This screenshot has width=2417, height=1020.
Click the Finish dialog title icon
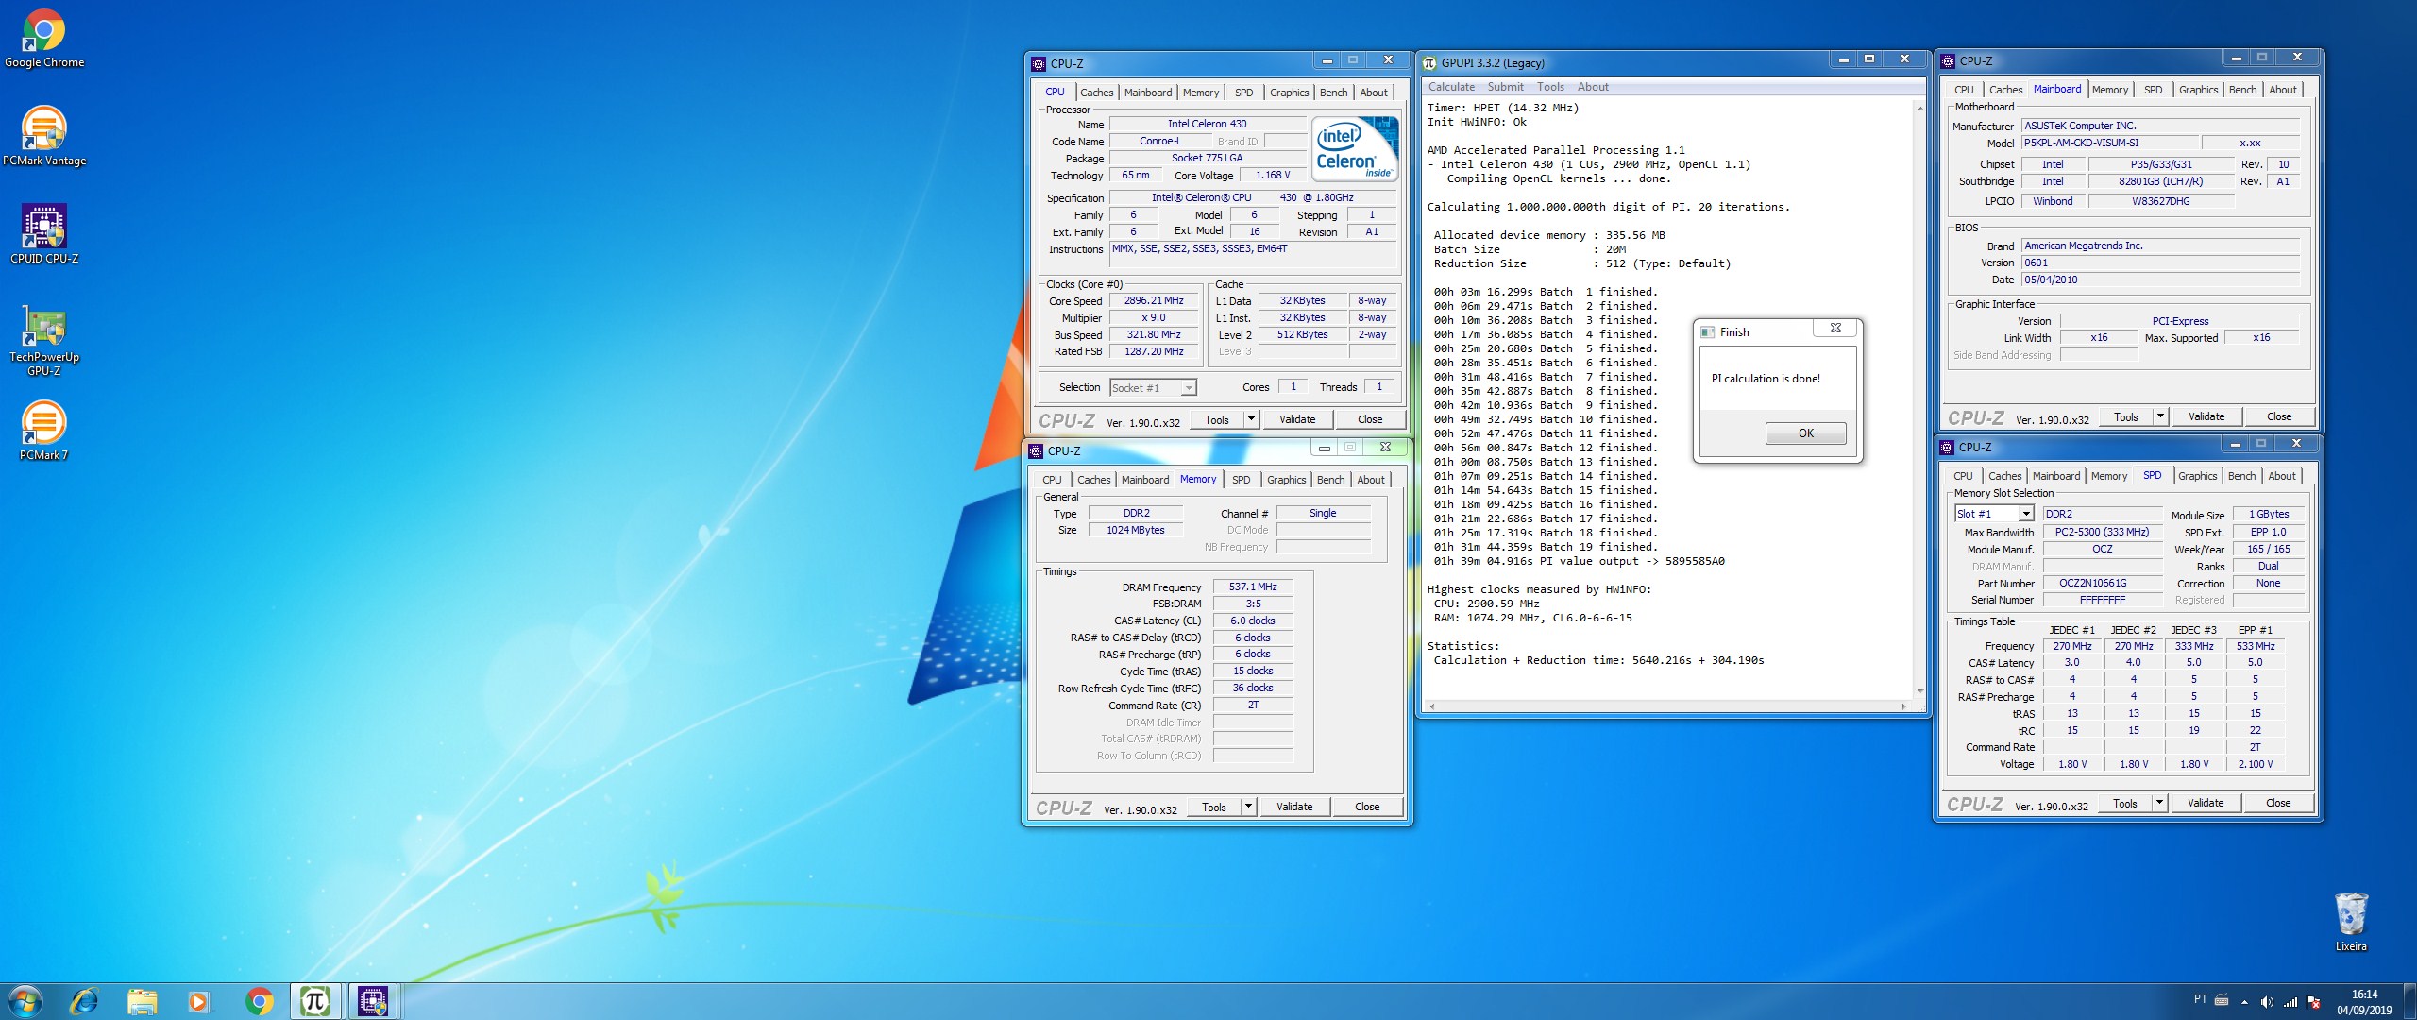pos(1707,332)
